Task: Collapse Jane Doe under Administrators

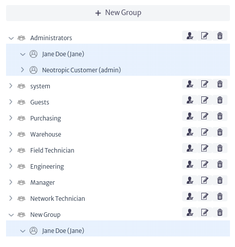Action: click(23, 54)
